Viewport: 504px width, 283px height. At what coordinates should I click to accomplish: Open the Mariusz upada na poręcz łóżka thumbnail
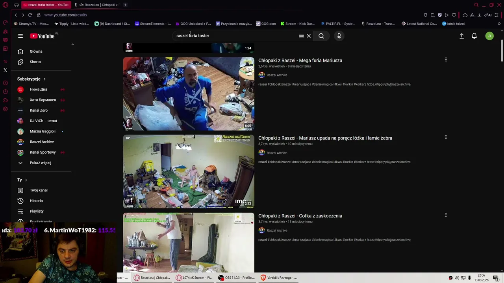189,171
